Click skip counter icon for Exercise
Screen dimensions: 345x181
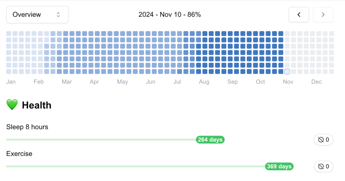coord(321,166)
